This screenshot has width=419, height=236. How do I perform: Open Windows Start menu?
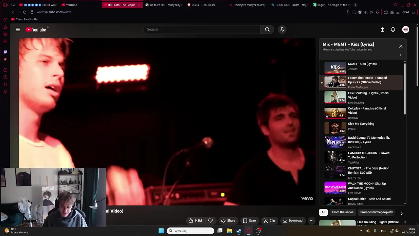[161, 231]
